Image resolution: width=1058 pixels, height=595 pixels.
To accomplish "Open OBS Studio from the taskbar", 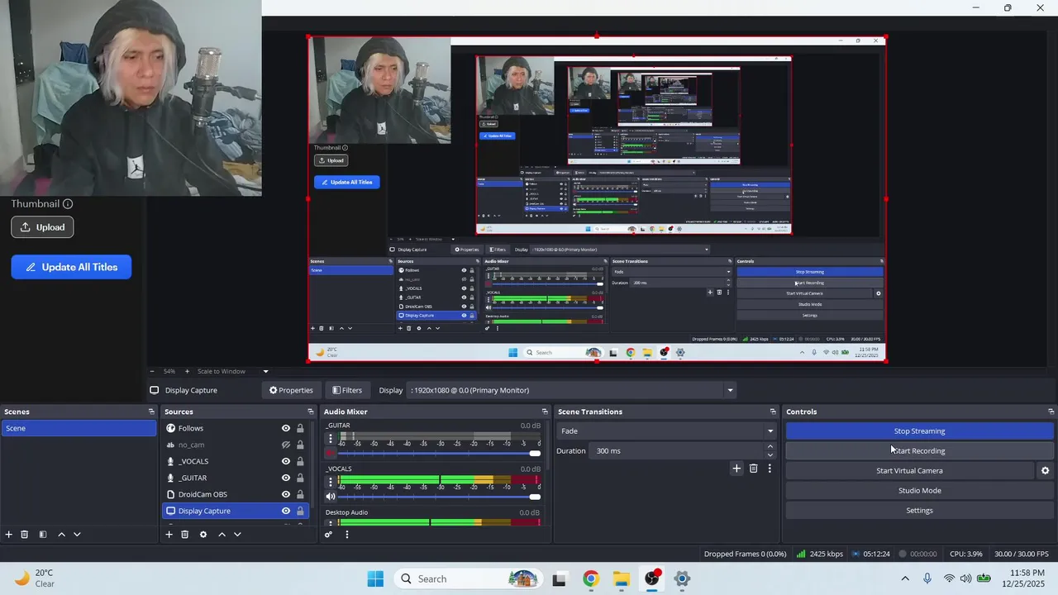I will coord(653,578).
